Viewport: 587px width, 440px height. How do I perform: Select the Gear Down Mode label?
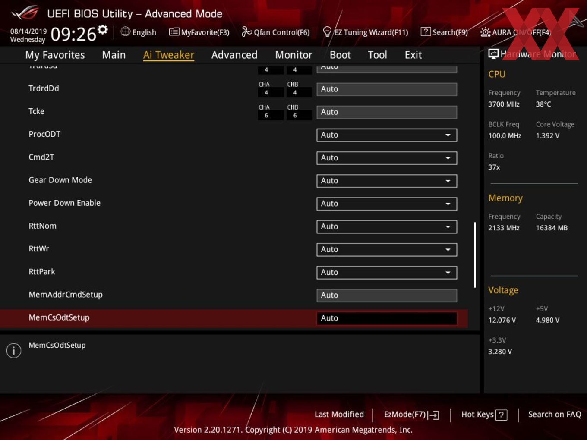tap(60, 180)
